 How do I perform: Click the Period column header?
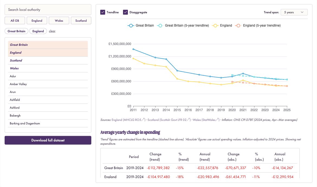134,157
